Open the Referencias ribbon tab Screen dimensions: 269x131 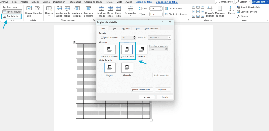coord(75,2)
